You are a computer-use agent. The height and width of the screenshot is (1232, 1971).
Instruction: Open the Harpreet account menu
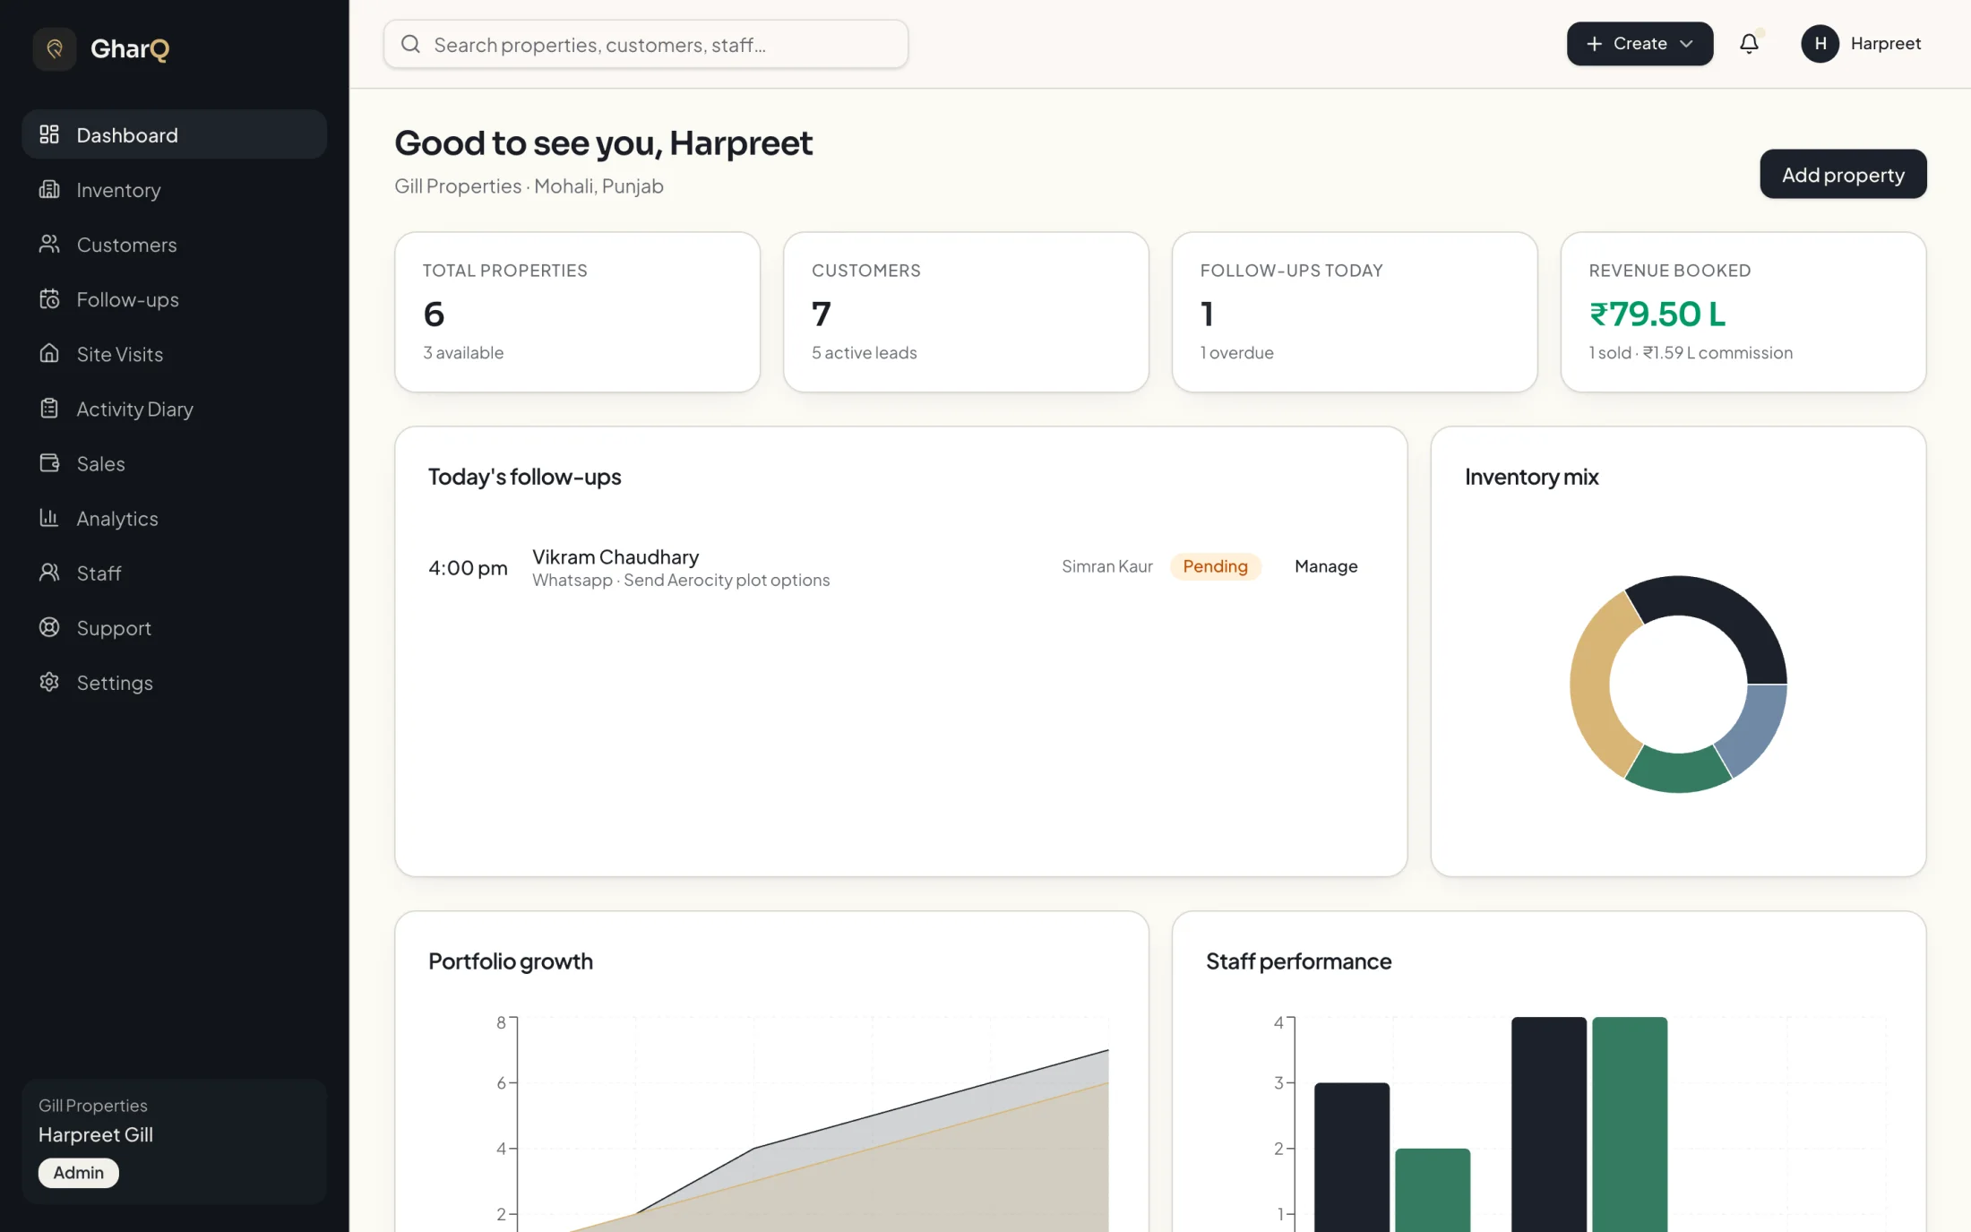[x=1862, y=43]
